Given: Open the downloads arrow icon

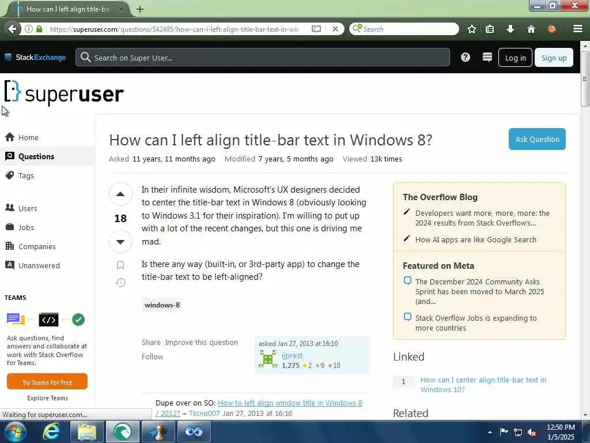Looking at the screenshot, I should [510, 29].
